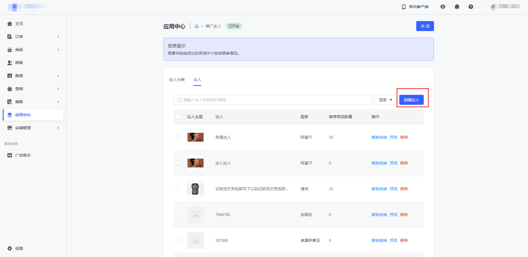528x257 pixels.
Task: Switch to the 达人 tab
Action: 197,80
